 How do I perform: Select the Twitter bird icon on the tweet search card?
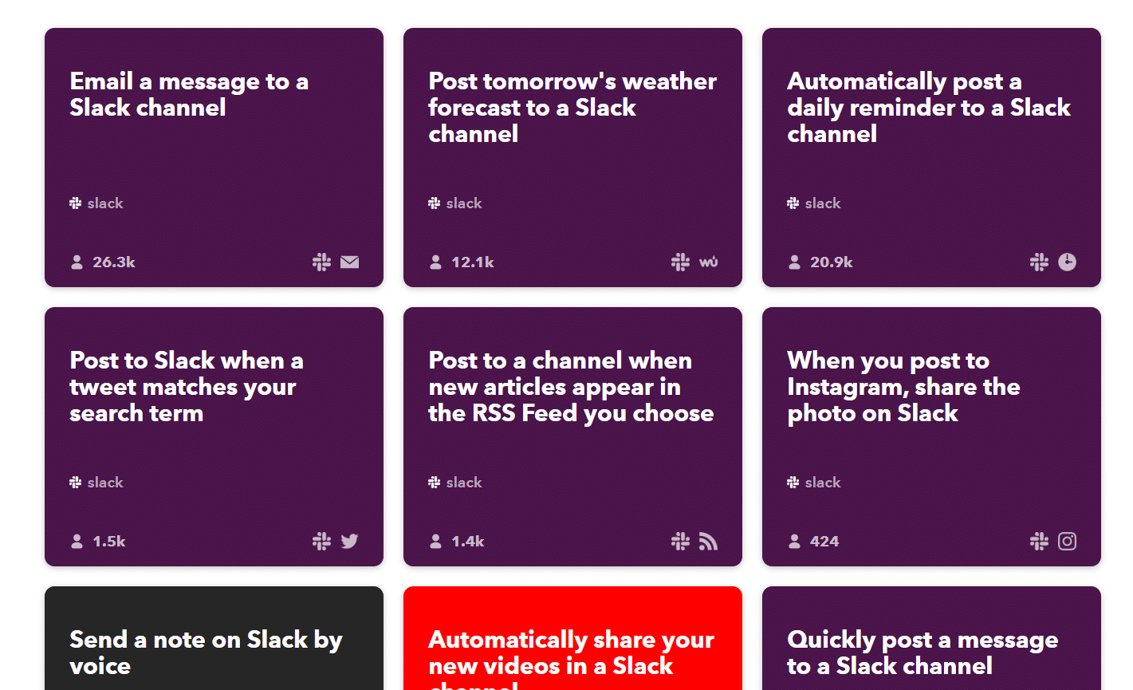[x=349, y=541]
